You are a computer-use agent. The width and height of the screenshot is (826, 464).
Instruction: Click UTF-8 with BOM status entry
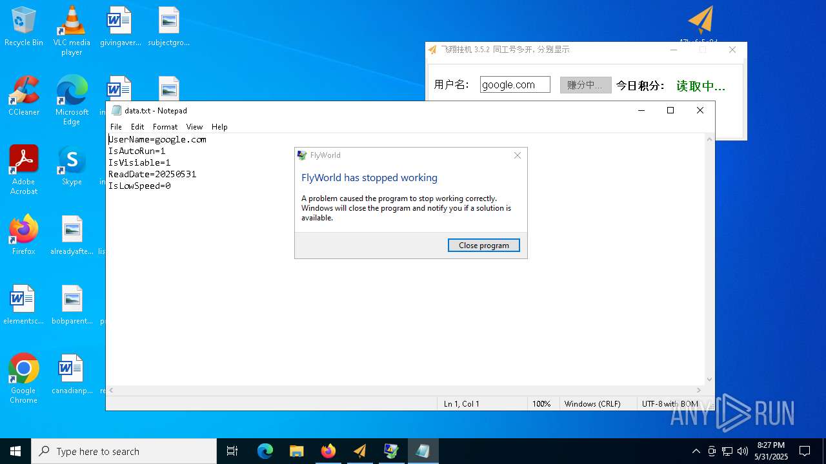[x=670, y=404]
